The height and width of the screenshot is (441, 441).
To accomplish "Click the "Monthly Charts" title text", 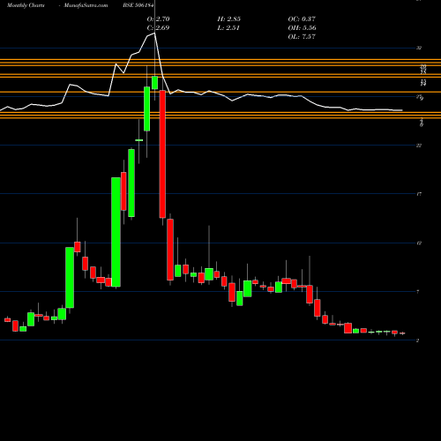I will click(26, 5).
